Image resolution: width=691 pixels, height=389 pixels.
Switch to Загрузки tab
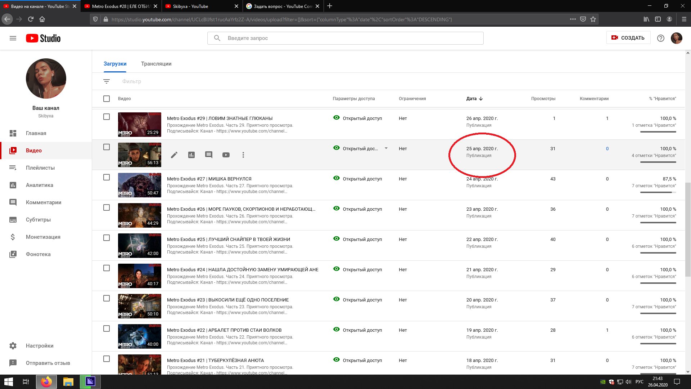(115, 64)
